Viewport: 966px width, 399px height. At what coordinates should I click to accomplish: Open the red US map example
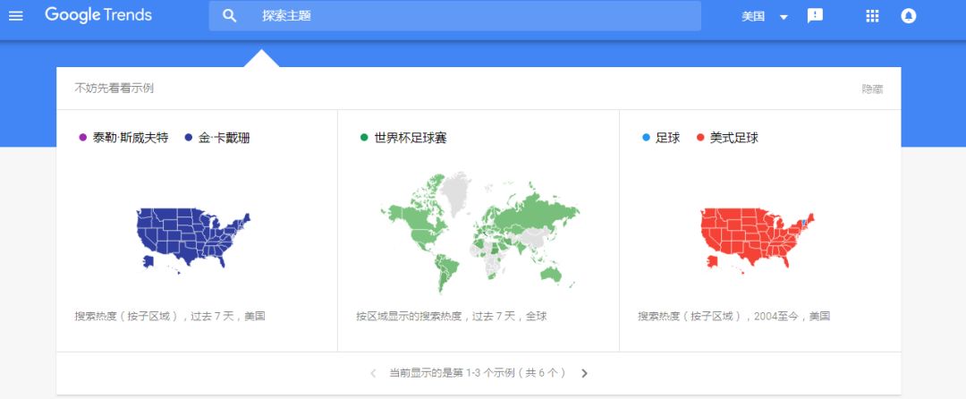[758, 242]
